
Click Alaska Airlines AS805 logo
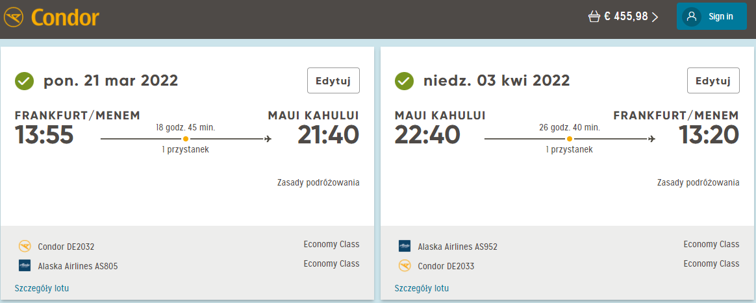(25, 265)
